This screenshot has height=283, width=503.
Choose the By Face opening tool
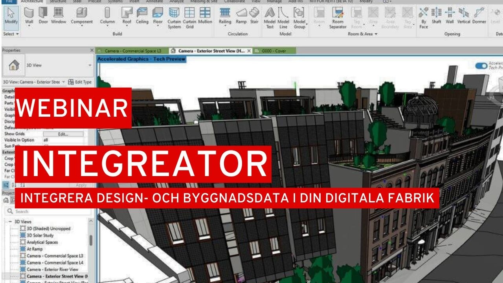424,18
